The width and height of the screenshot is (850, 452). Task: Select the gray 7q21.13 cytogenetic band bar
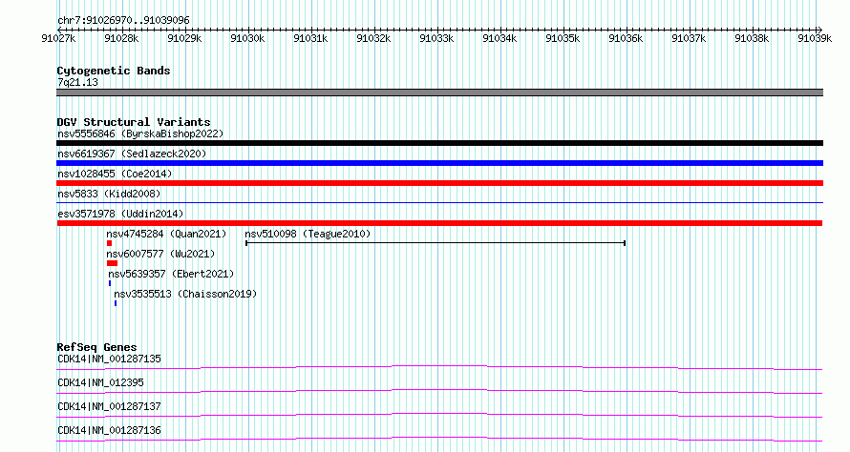point(439,92)
